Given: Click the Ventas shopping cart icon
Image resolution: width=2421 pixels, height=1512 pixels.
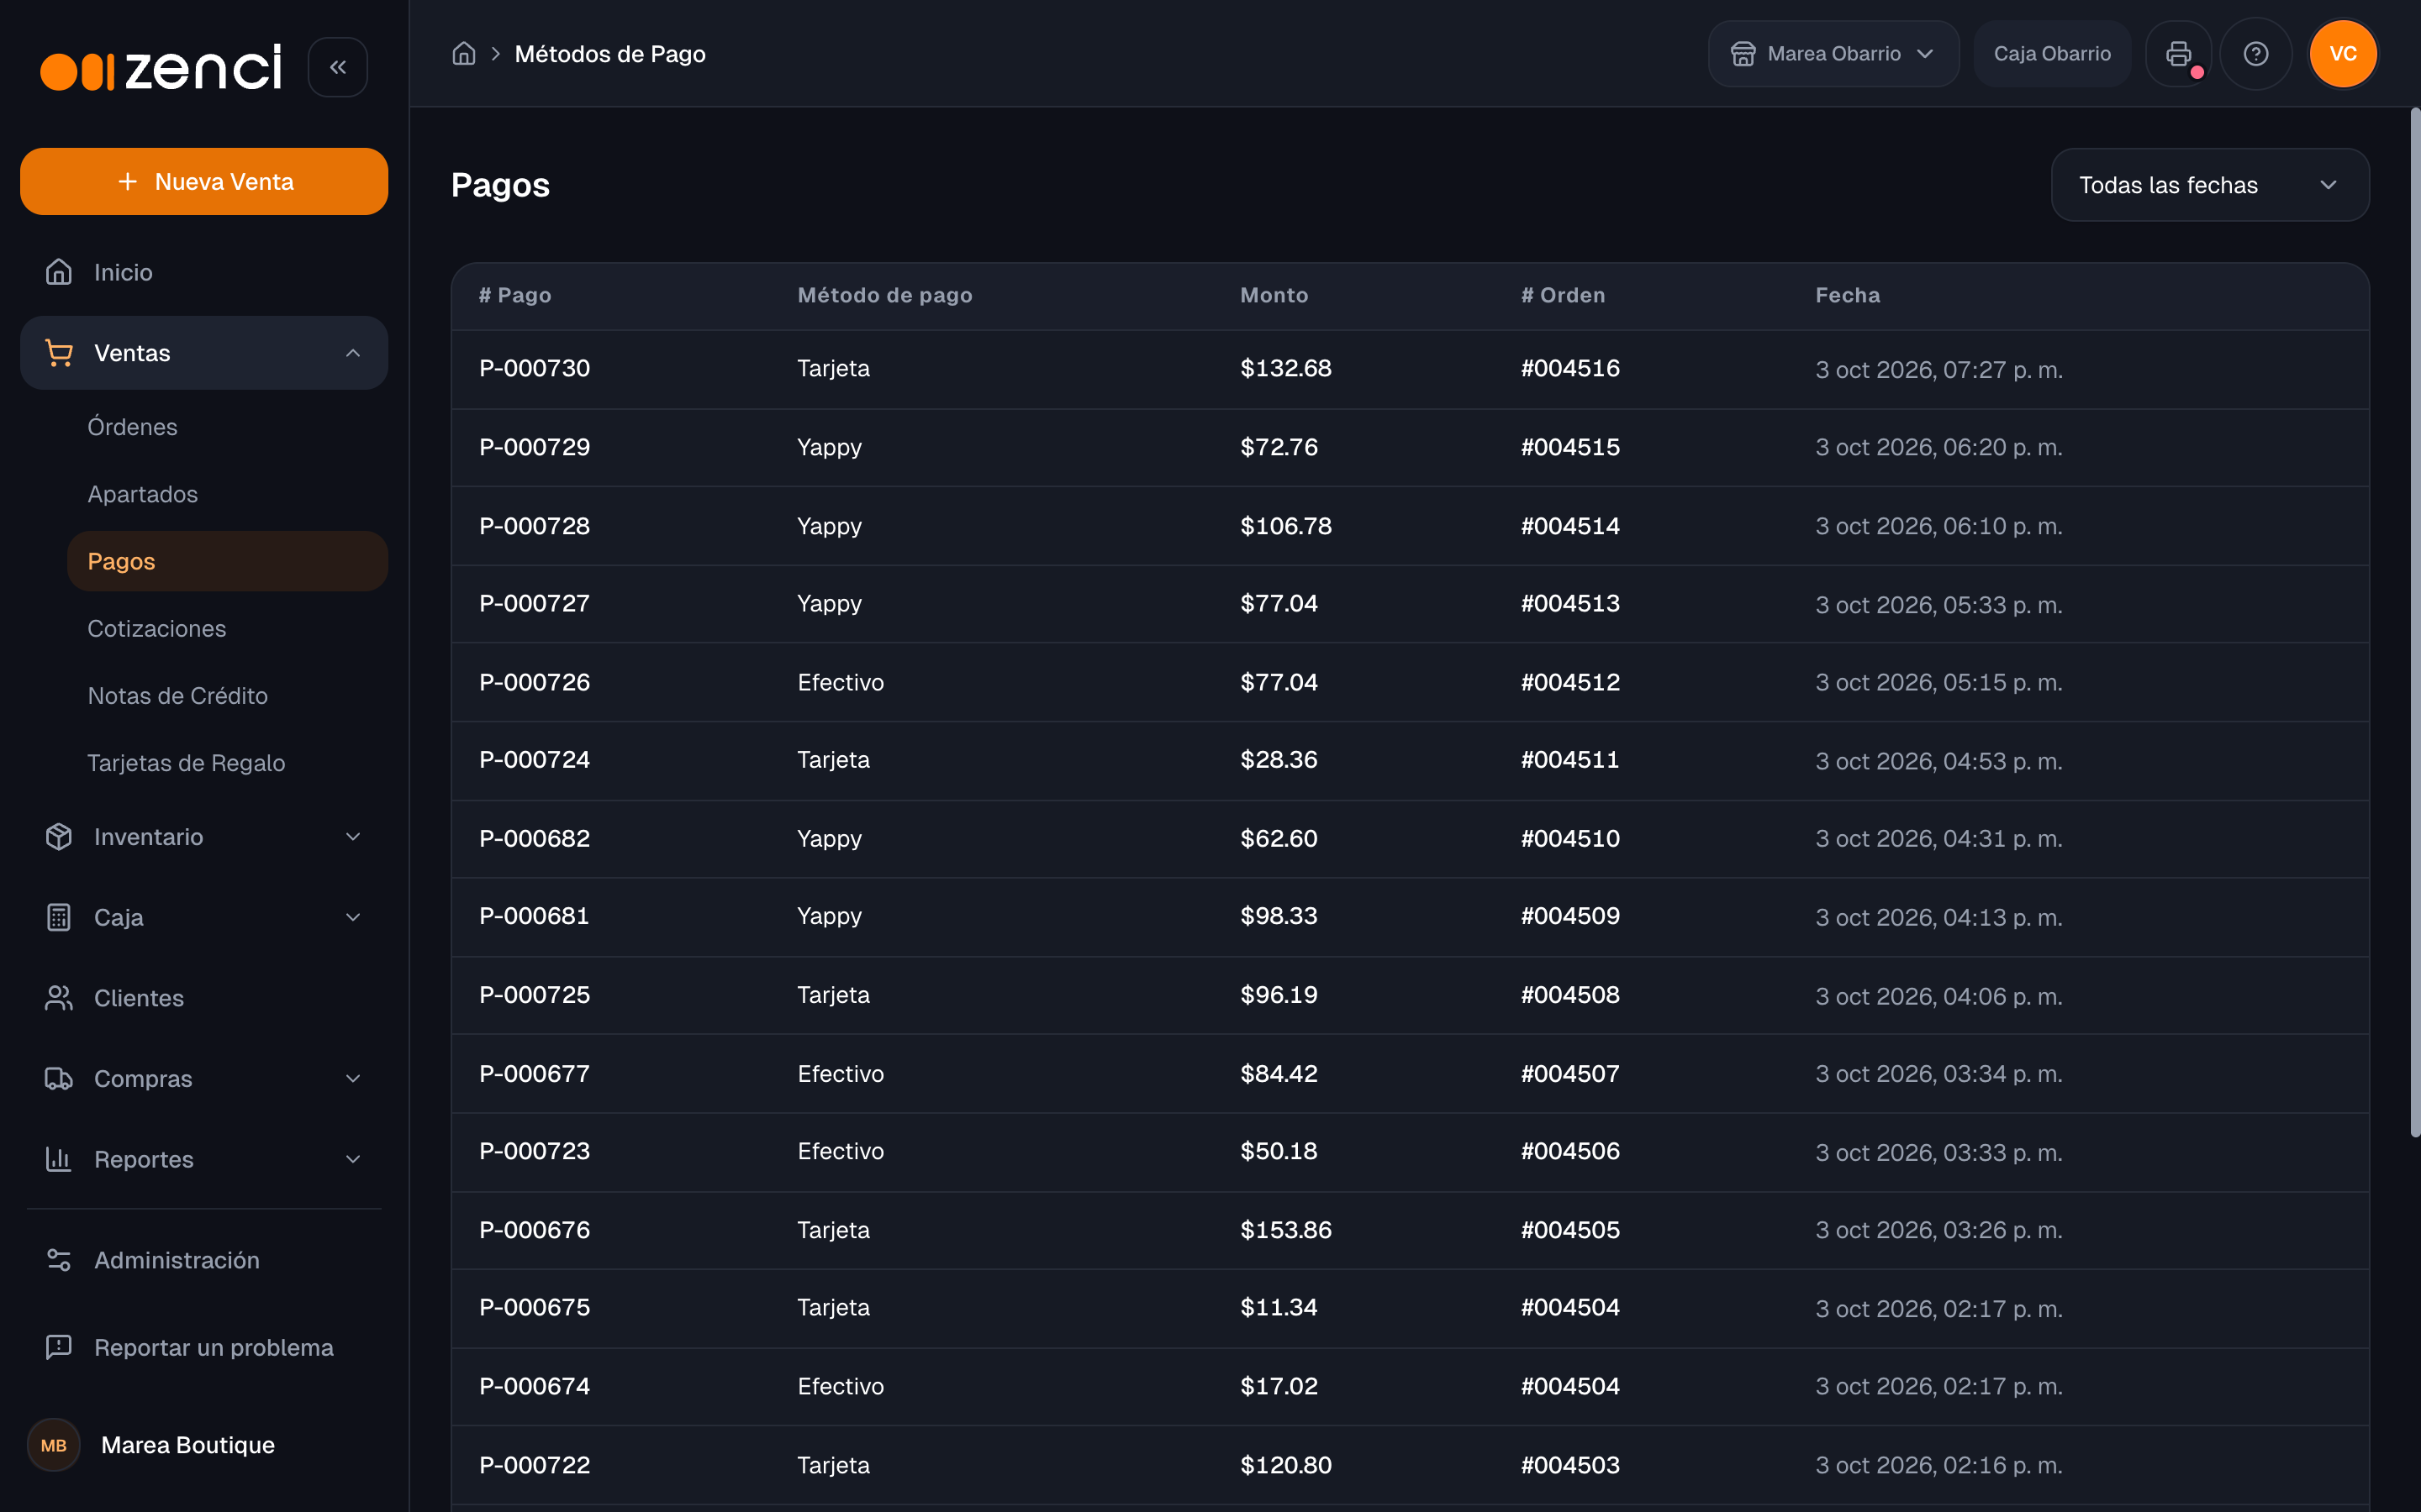Looking at the screenshot, I should pyautogui.click(x=59, y=353).
